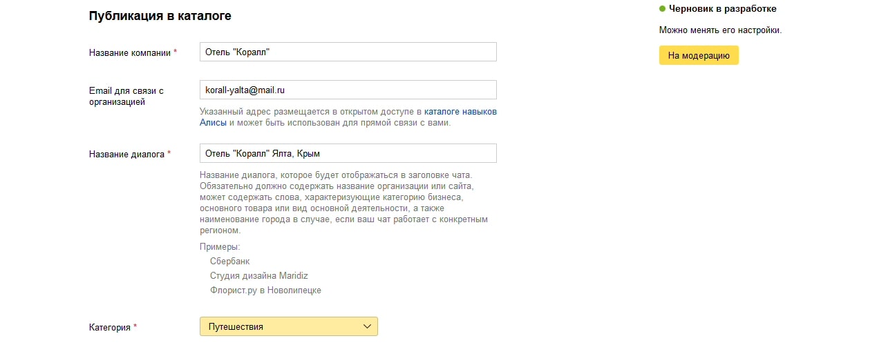The image size is (888, 345).
Task: Click the green draft status dot
Action: 662,9
